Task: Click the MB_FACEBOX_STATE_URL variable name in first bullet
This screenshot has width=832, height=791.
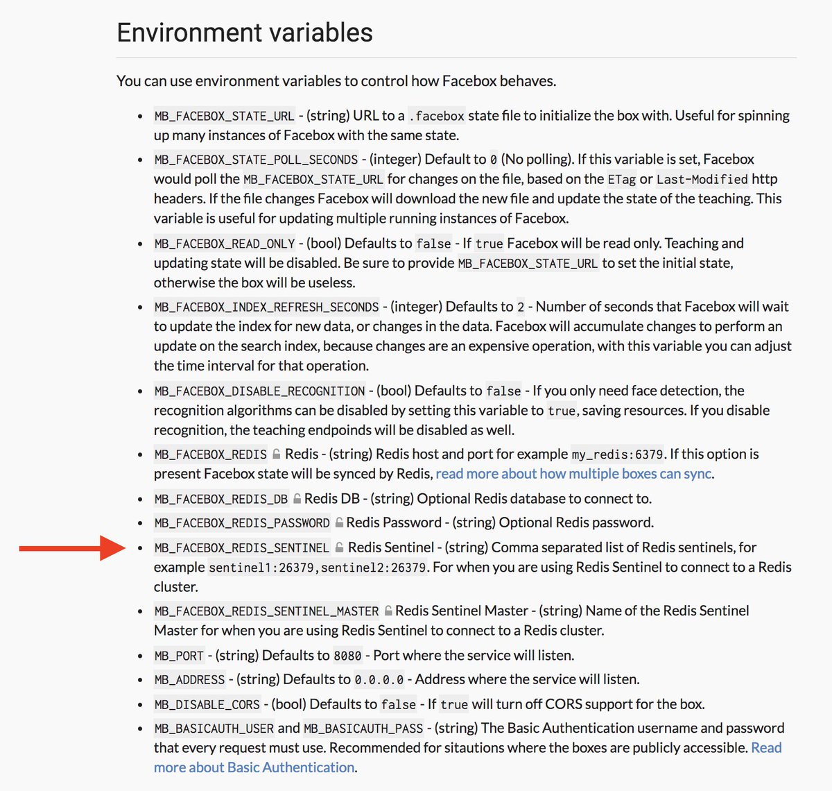Action: click(225, 116)
